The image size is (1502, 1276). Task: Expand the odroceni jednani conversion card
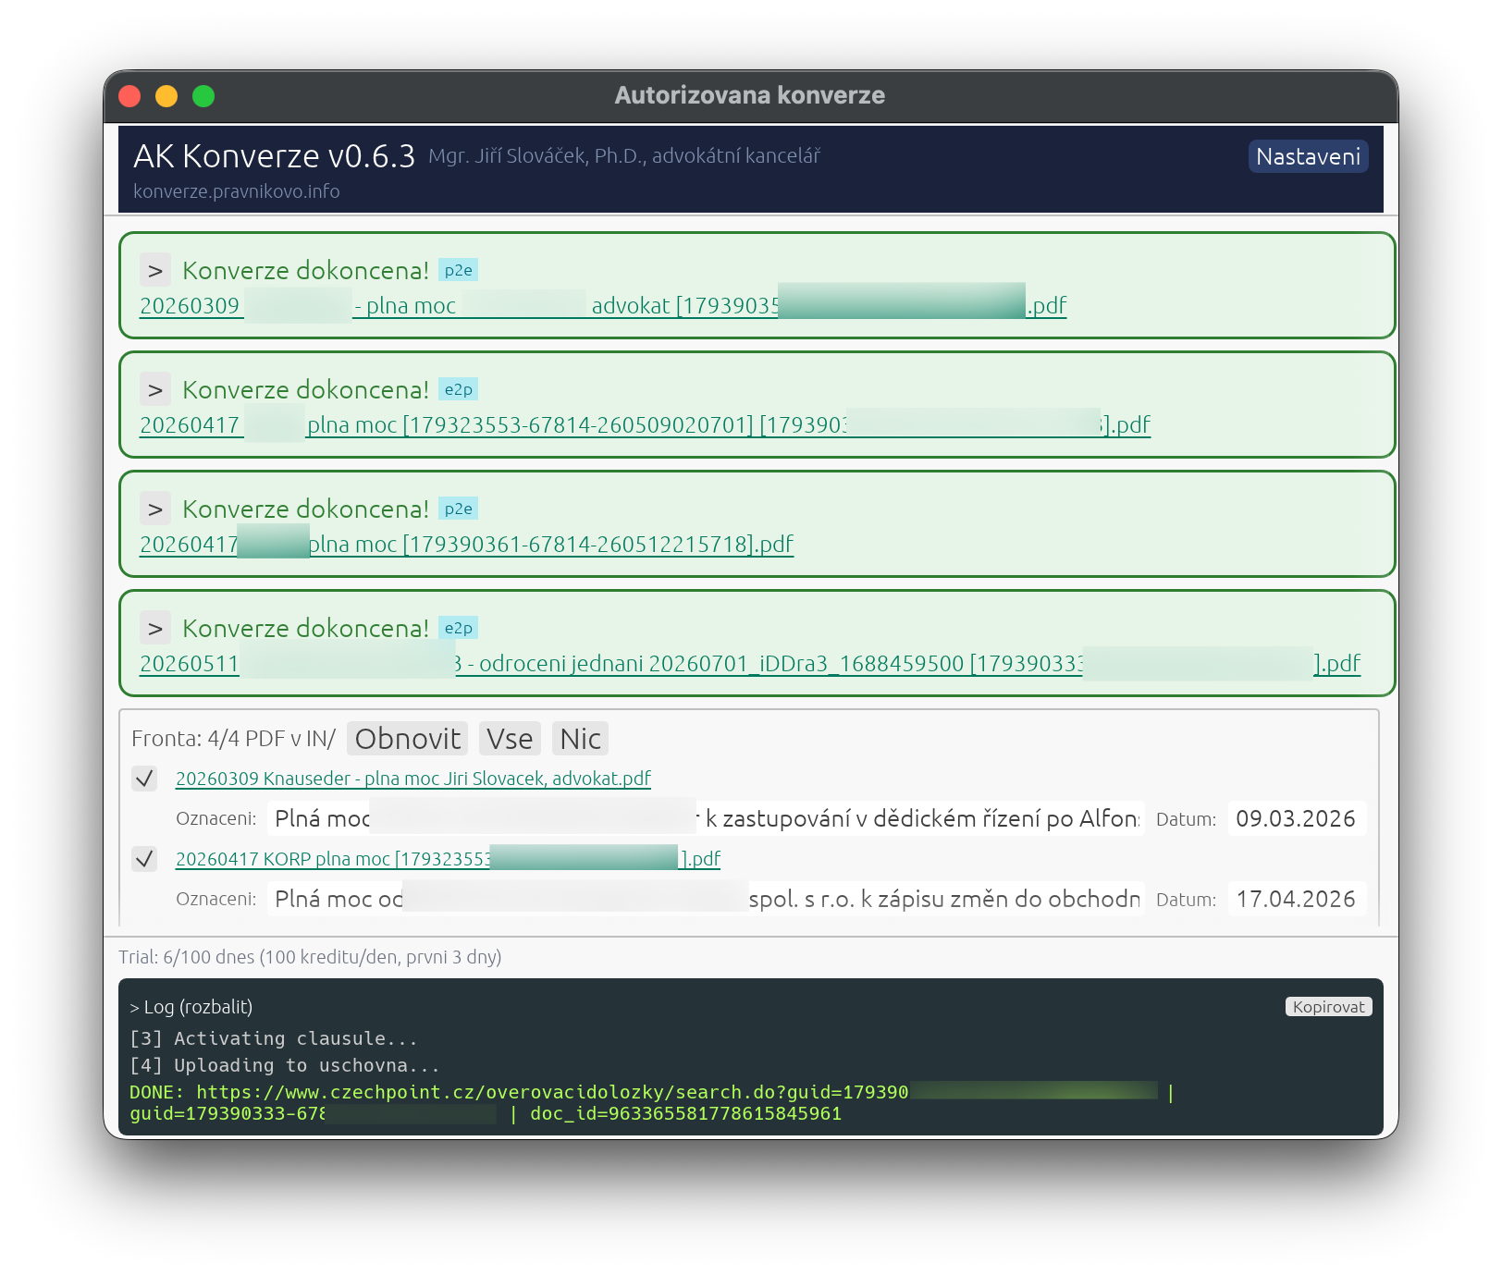coord(155,629)
